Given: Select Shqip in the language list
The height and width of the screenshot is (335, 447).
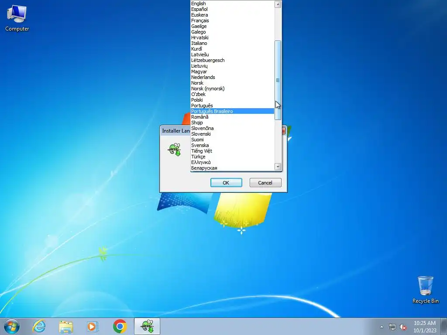Looking at the screenshot, I should (232, 123).
